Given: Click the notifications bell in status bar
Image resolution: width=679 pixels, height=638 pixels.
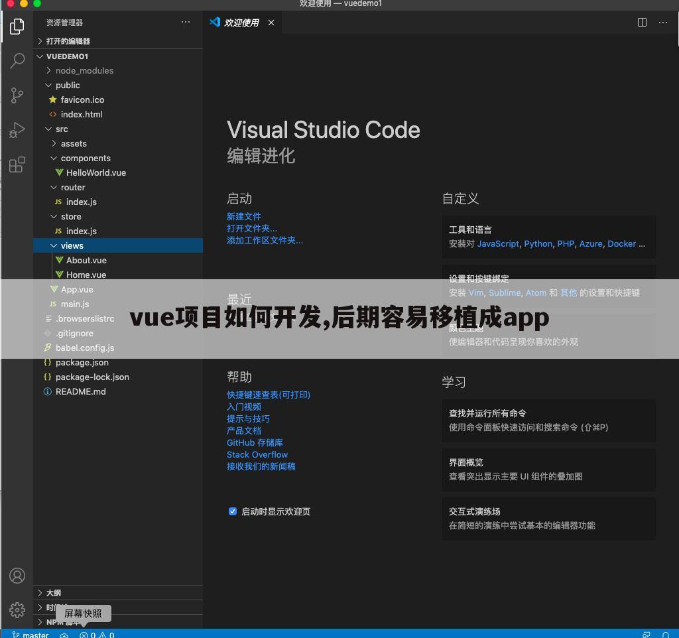Looking at the screenshot, I should click(666, 635).
